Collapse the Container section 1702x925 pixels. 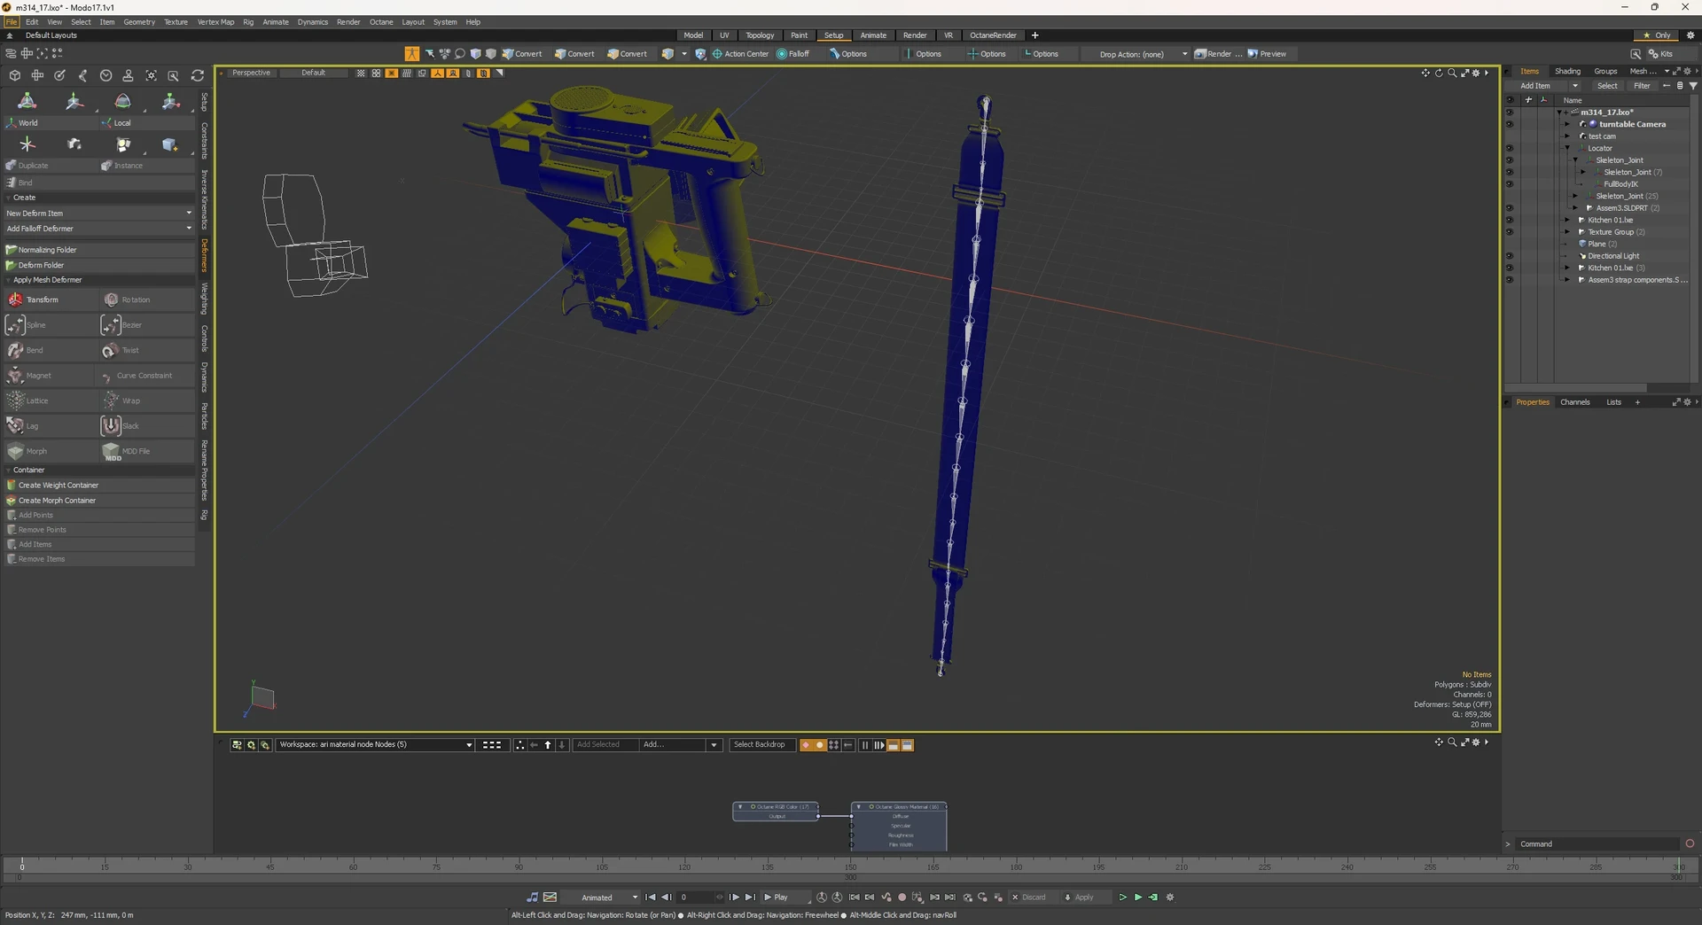[x=9, y=470]
